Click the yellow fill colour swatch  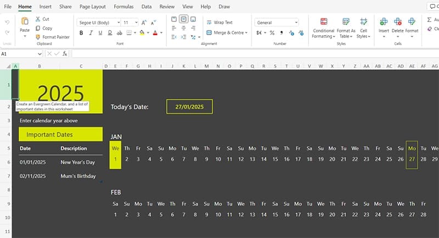click(x=142, y=33)
